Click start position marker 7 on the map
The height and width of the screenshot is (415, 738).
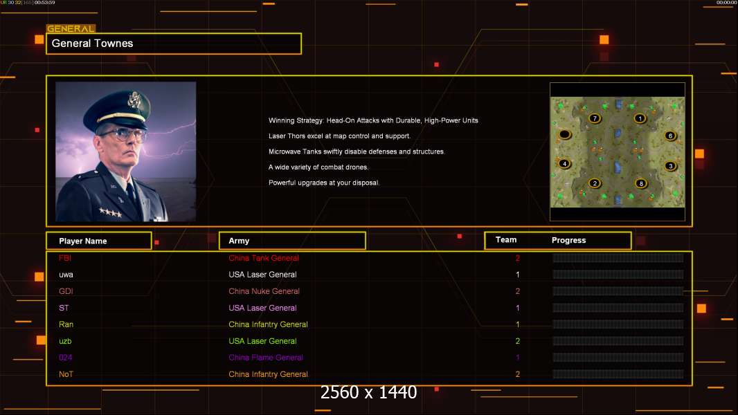point(595,118)
